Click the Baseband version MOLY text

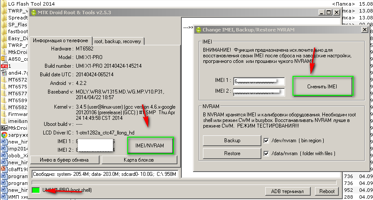pos(120,94)
